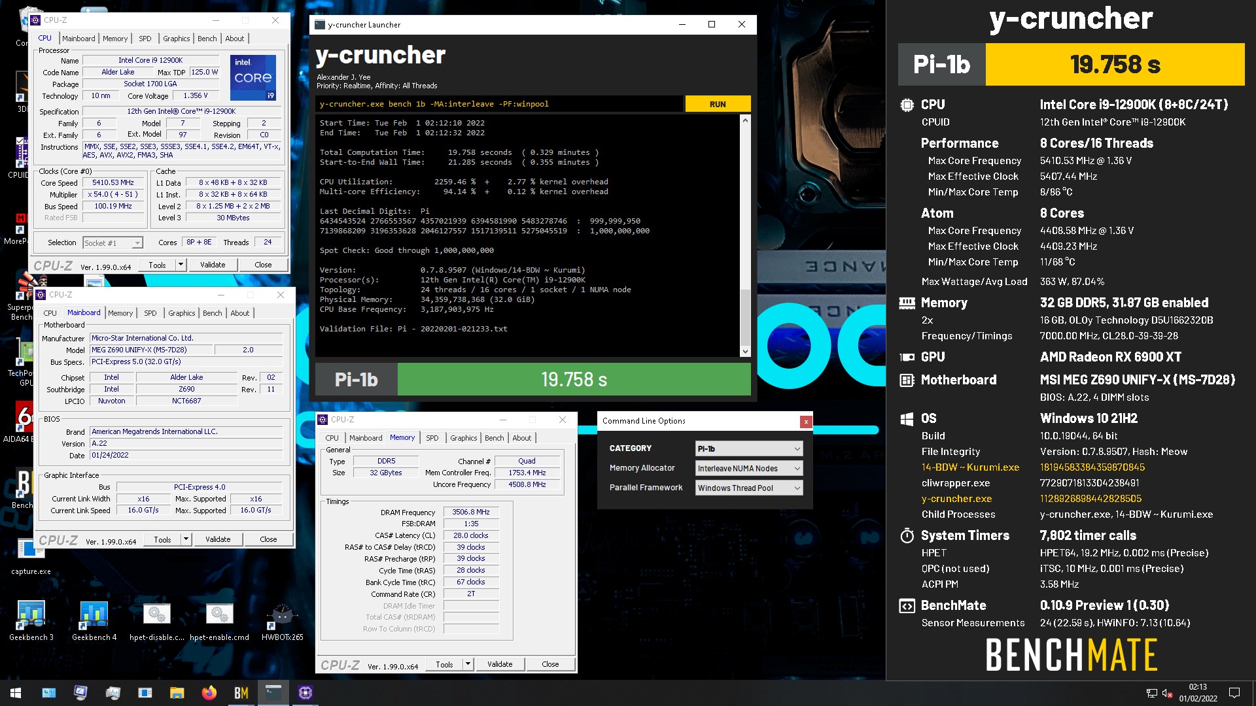
Task: Click Validate in the Memory CPU-Z window
Action: coord(500,664)
